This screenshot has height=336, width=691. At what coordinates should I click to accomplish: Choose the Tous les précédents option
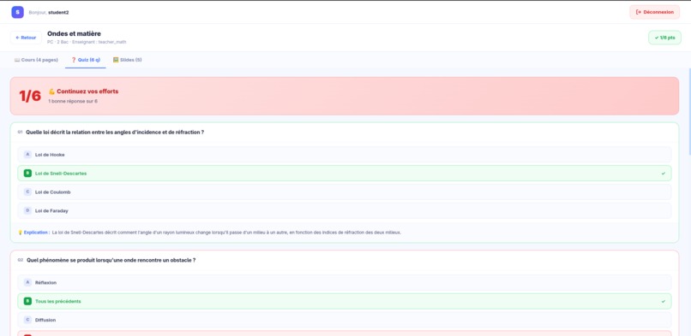pos(344,301)
